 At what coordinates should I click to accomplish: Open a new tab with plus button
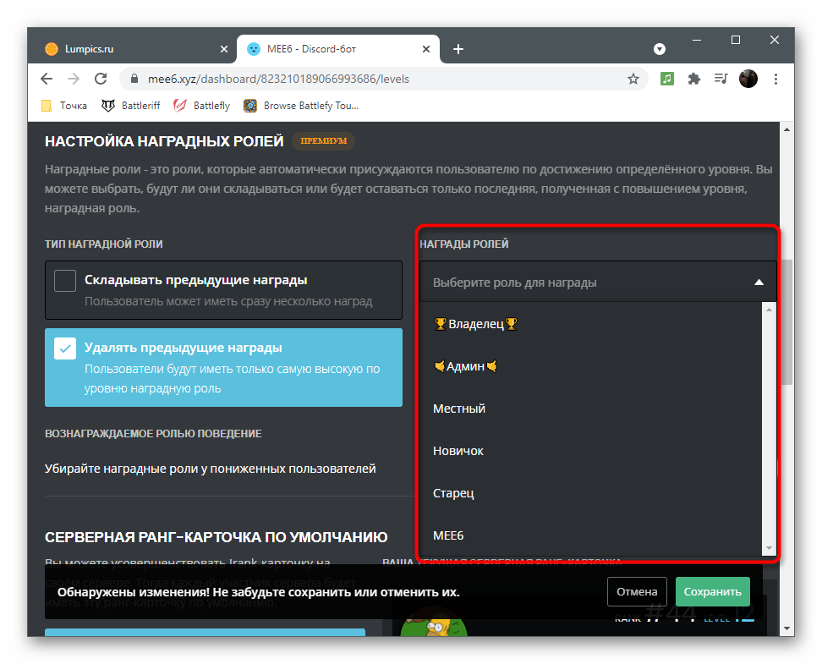click(458, 49)
